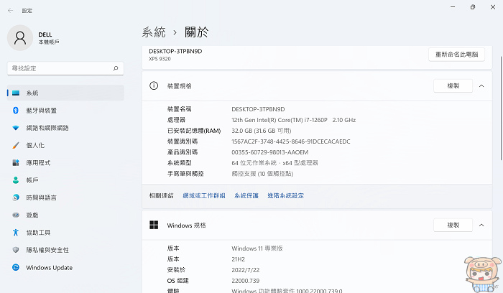Open 應用程式 settings
The width and height of the screenshot is (503, 293).
65,162
